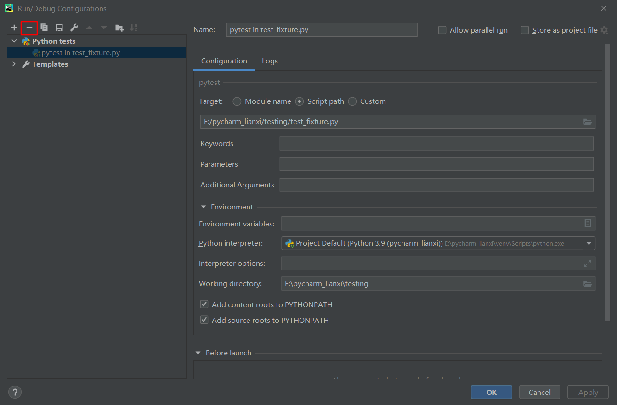
Task: Open Edit Templates wrench icon
Action: [x=74, y=28]
